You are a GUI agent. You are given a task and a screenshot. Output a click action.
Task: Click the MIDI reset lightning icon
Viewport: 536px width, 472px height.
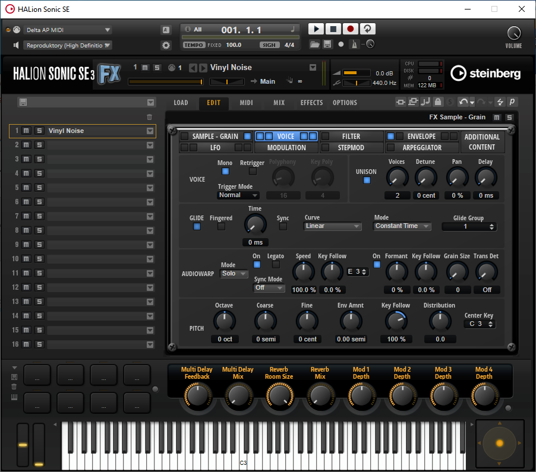click(x=500, y=102)
